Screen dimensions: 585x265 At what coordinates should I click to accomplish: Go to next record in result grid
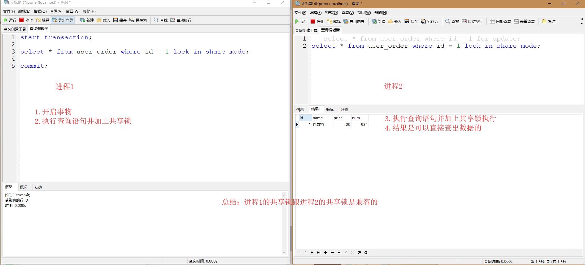tap(312, 253)
